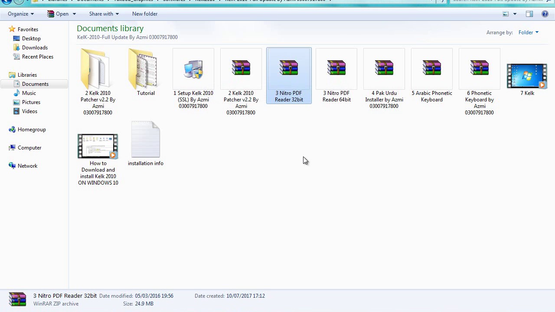
Task: Open the 2 Kelk 2010 Patcher v2.2 folder
Action: 98,82
